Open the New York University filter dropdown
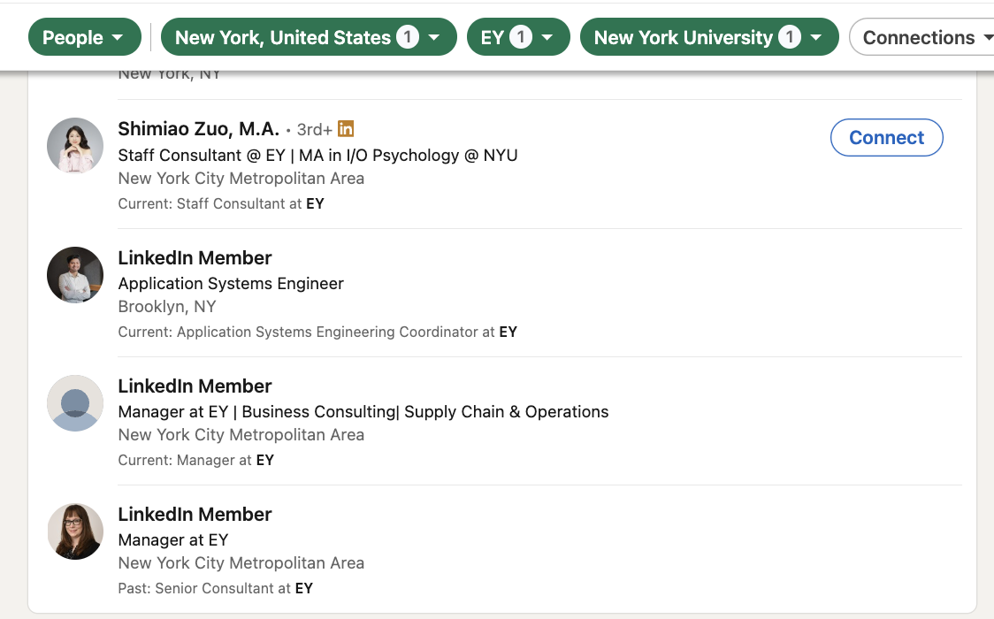Screen dimensions: 994x619 pyautogui.click(x=708, y=37)
